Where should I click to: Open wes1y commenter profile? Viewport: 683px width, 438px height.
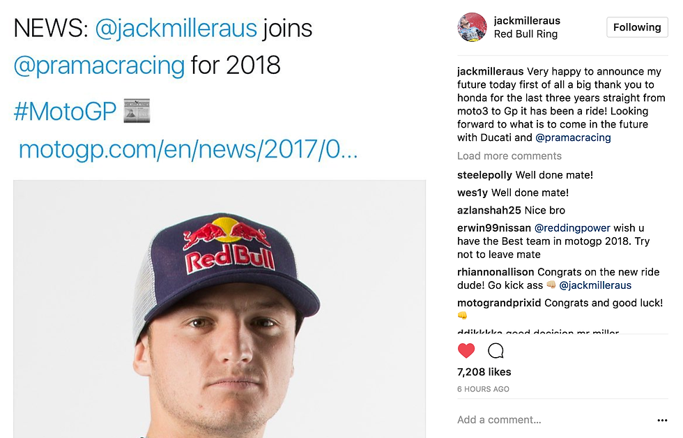(473, 192)
